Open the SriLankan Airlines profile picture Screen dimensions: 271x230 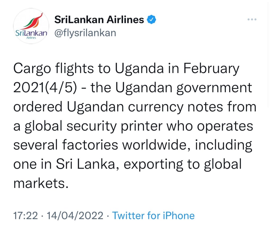tap(31, 26)
